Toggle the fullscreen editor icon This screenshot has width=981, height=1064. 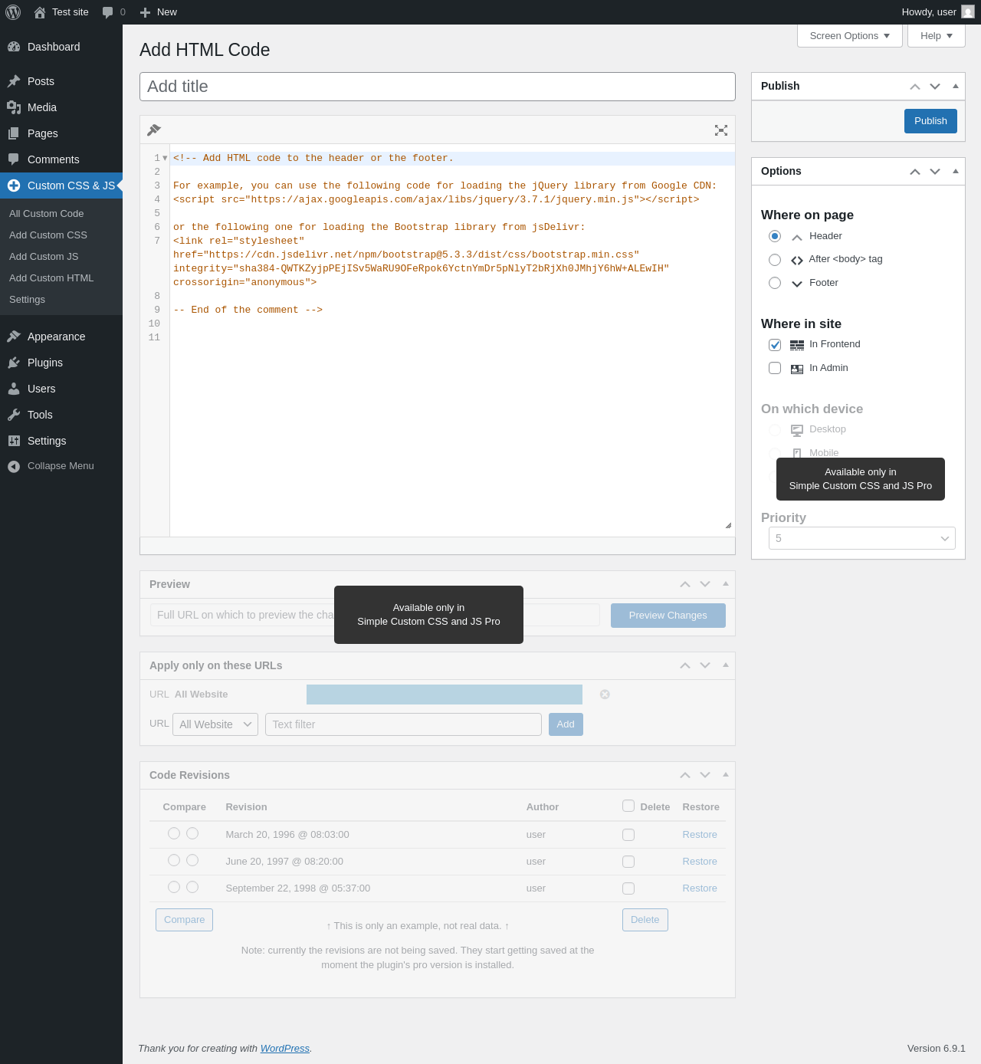click(721, 130)
